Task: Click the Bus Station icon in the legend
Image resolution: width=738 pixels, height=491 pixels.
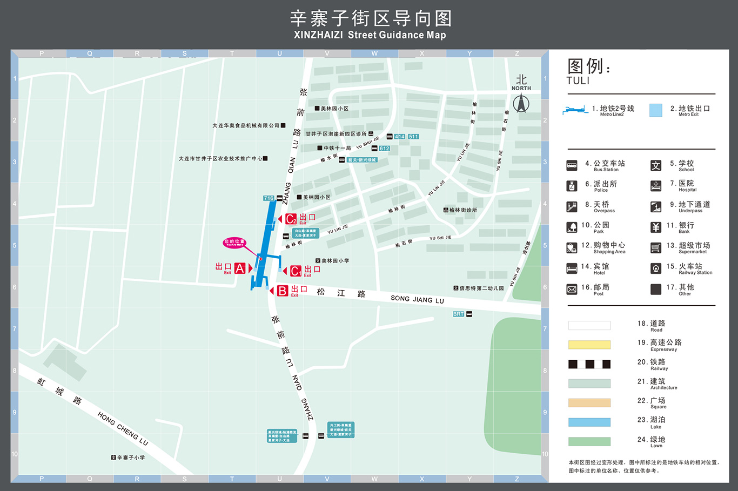Action: 572,166
